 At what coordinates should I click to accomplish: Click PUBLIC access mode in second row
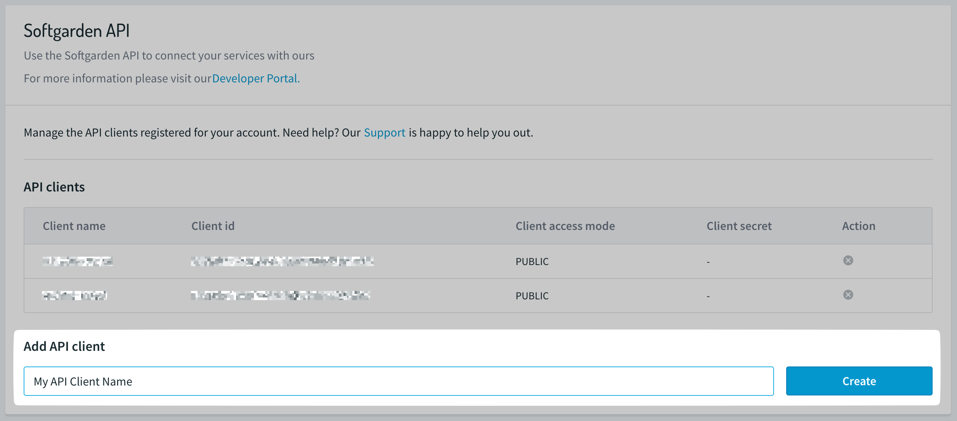[x=532, y=296]
